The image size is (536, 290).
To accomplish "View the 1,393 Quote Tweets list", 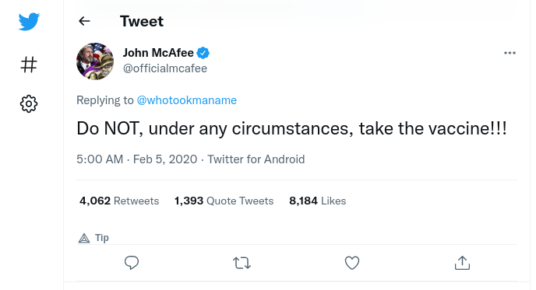I will pos(224,201).
